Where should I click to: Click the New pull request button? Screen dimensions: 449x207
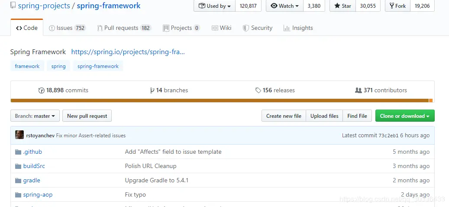click(x=87, y=116)
